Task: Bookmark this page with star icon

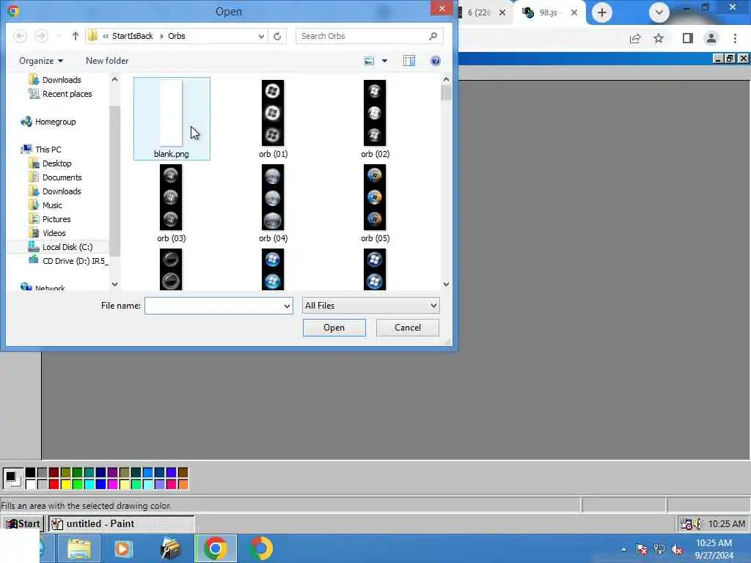Action: click(x=659, y=38)
